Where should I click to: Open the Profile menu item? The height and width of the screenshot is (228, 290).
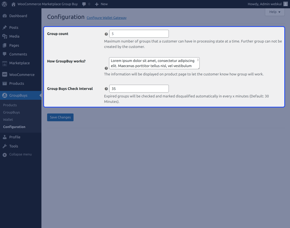(15, 137)
